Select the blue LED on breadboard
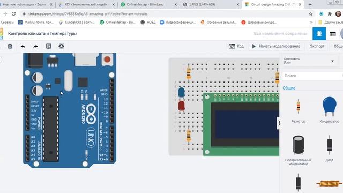343x193 pixels. [x=181, y=93]
